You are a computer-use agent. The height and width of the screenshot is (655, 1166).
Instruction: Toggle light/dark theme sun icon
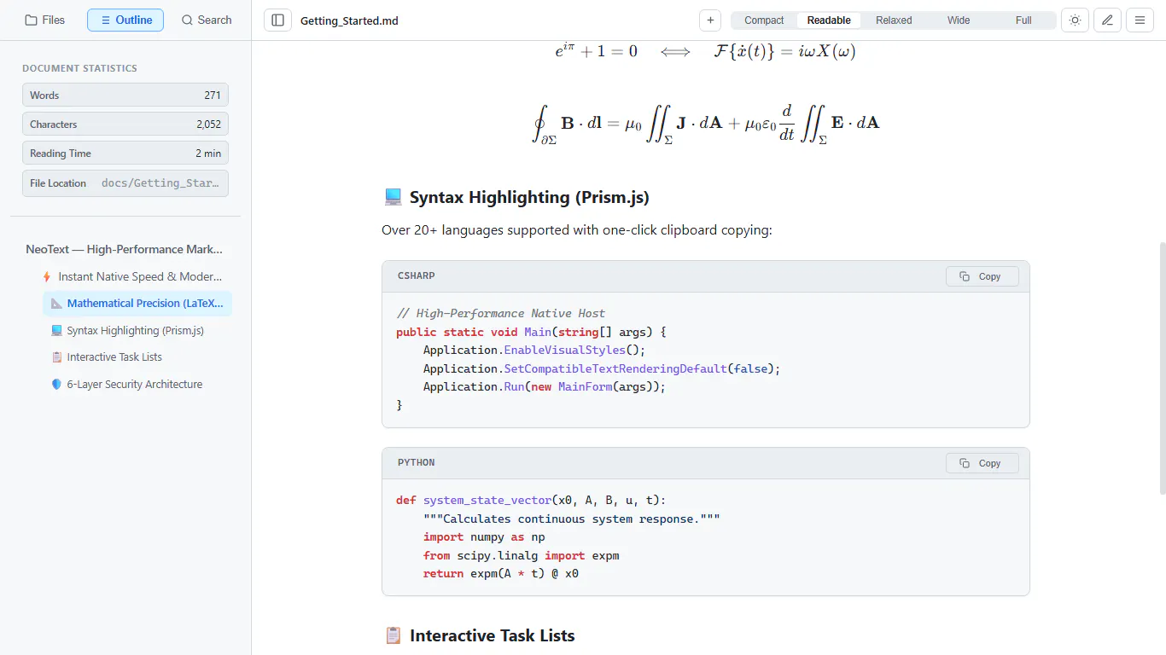(1075, 20)
